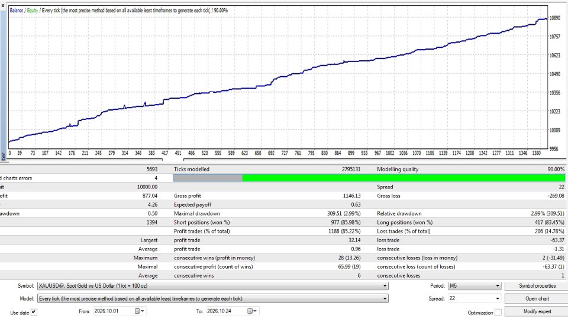Screen dimensions: 568x319
Task: Expand the Symbol XAUUSD@ dropdown
Action: 385,286
